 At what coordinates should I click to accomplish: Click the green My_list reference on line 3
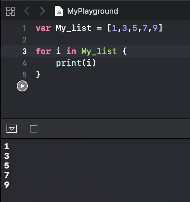99,51
